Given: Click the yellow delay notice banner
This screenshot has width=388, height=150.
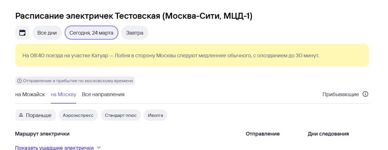Looking at the screenshot, I should pos(192,55).
